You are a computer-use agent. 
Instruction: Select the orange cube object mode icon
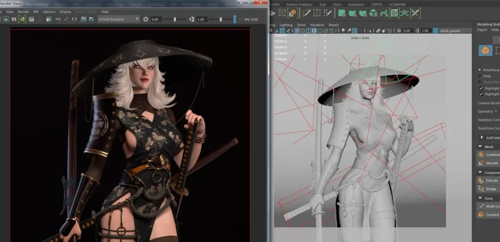(485, 50)
